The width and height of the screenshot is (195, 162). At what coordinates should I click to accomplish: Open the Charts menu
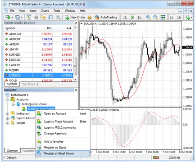(45, 11)
